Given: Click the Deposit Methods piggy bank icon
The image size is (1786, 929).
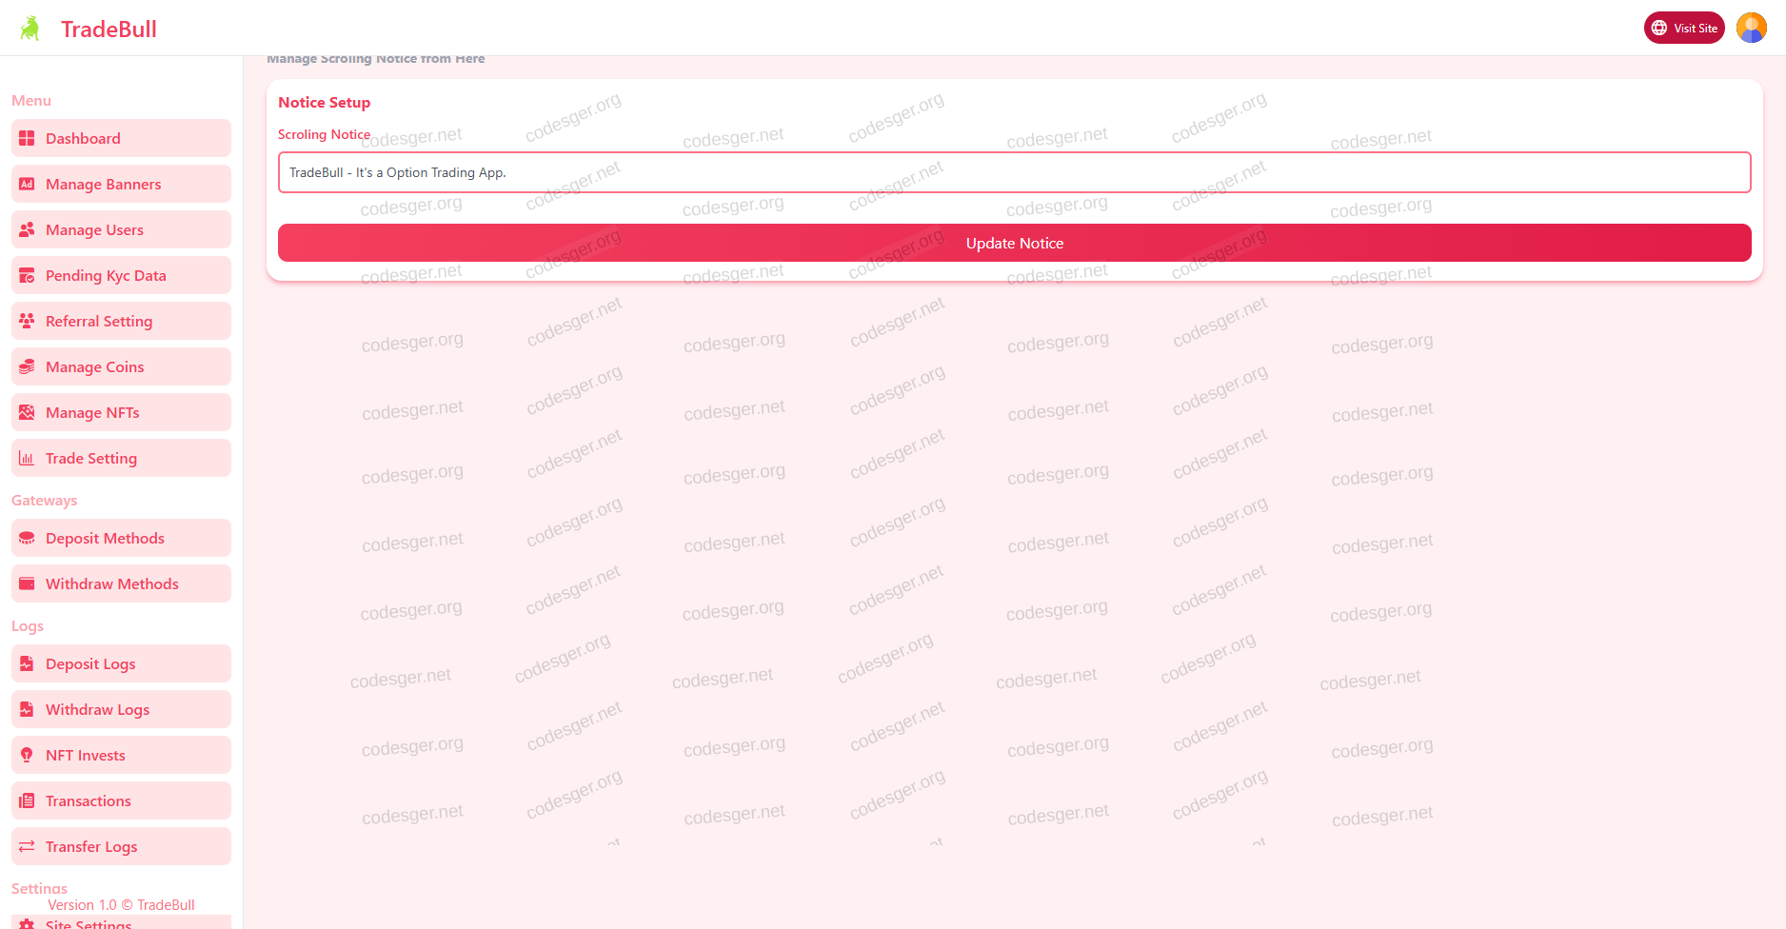Looking at the screenshot, I should [27, 539].
